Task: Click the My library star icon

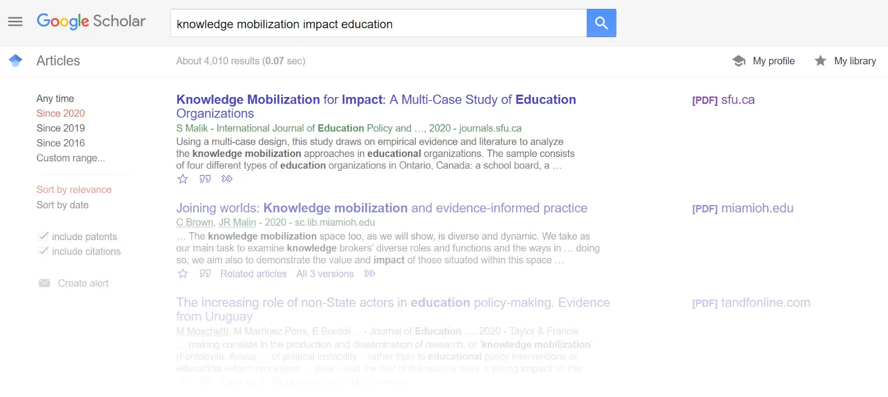Action: pyautogui.click(x=820, y=61)
